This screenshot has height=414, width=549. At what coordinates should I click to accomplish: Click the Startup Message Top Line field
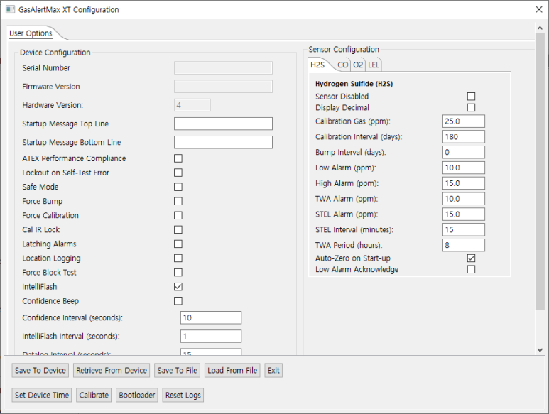[224, 124]
